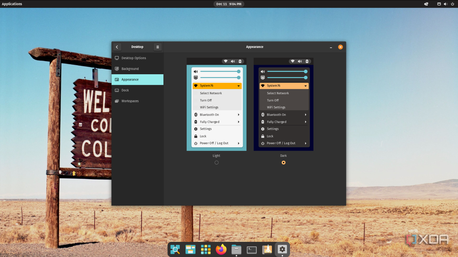
Task: Open the Applications menu in top bar
Action: tap(12, 4)
